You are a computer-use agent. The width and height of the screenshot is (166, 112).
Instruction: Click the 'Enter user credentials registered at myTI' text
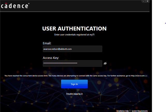tap(74, 35)
